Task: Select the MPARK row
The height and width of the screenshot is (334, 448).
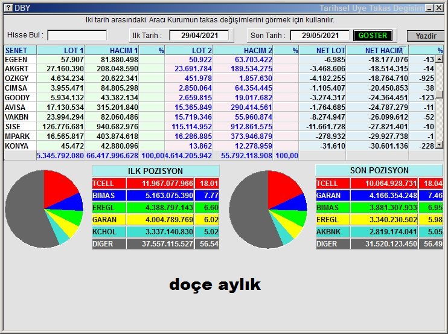Action: click(x=219, y=136)
